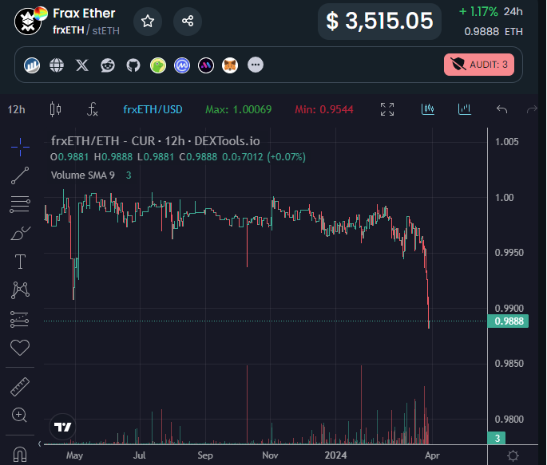The image size is (547, 465).
Task: Select the brush drawing tool
Action: pyautogui.click(x=20, y=233)
